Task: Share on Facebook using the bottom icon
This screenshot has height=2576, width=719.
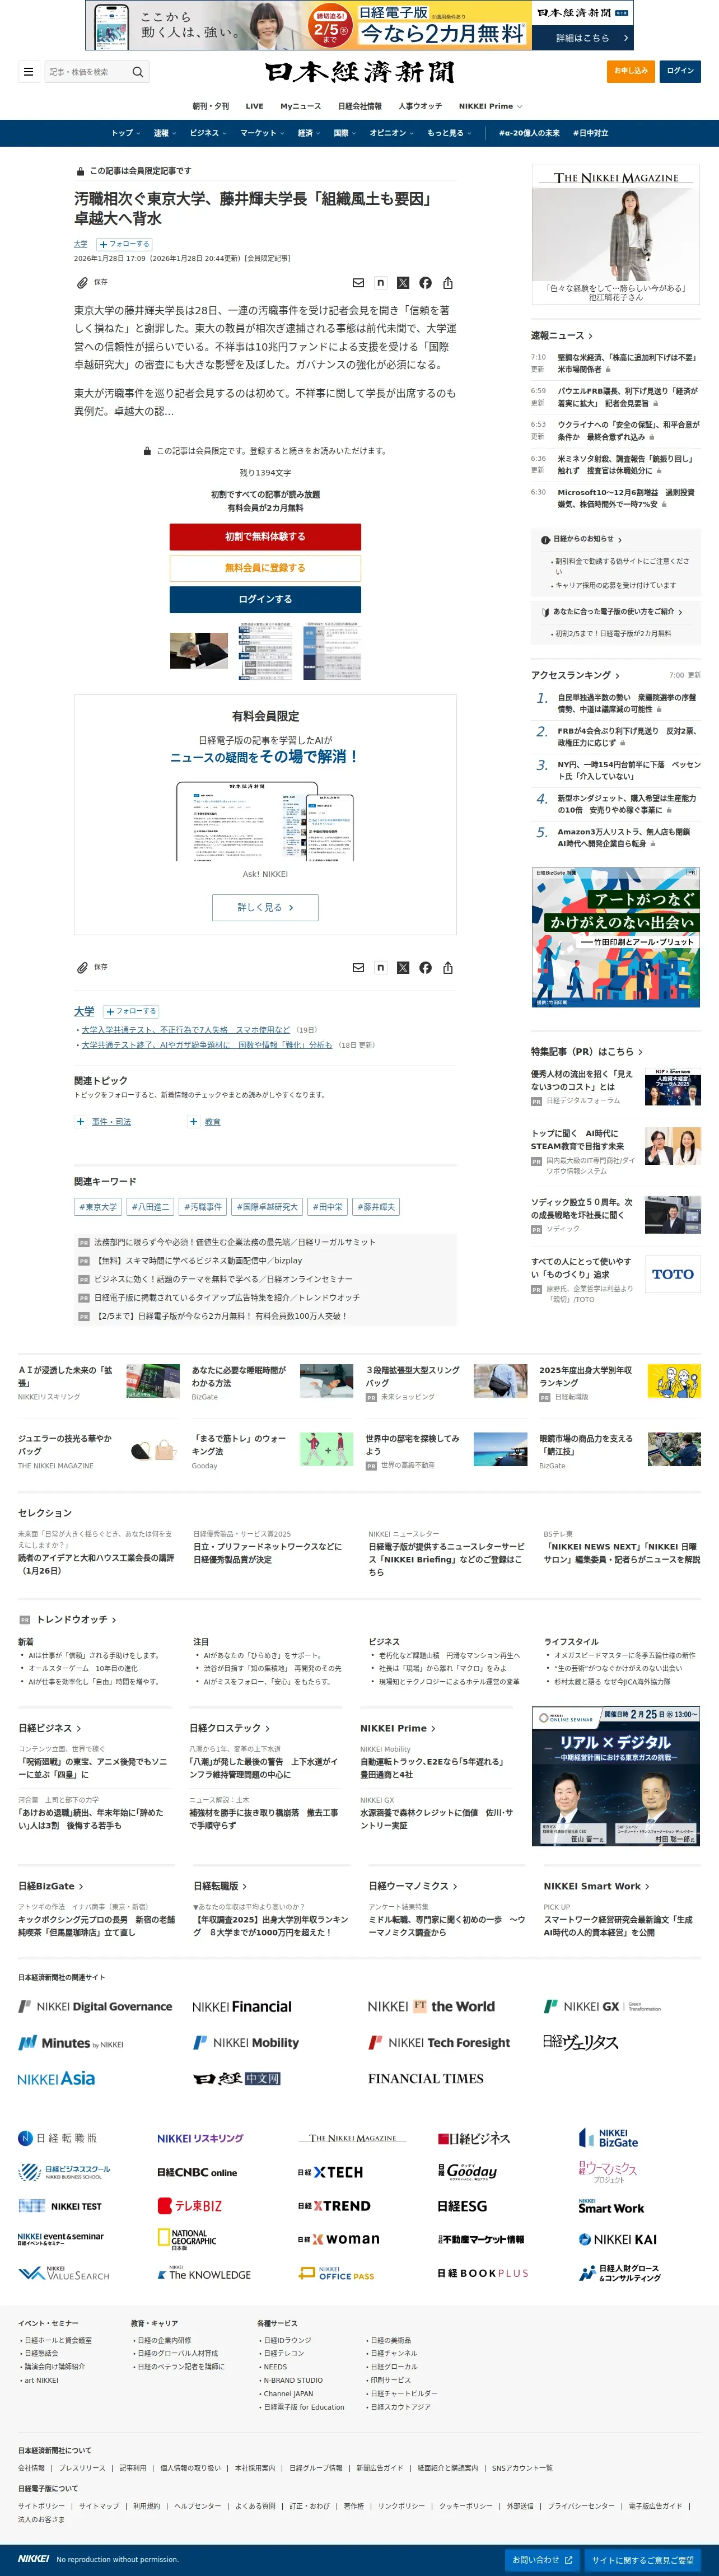Action: pyautogui.click(x=426, y=967)
